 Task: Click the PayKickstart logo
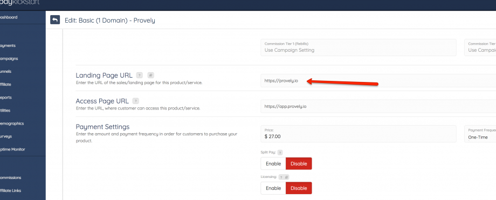tap(19, 3)
